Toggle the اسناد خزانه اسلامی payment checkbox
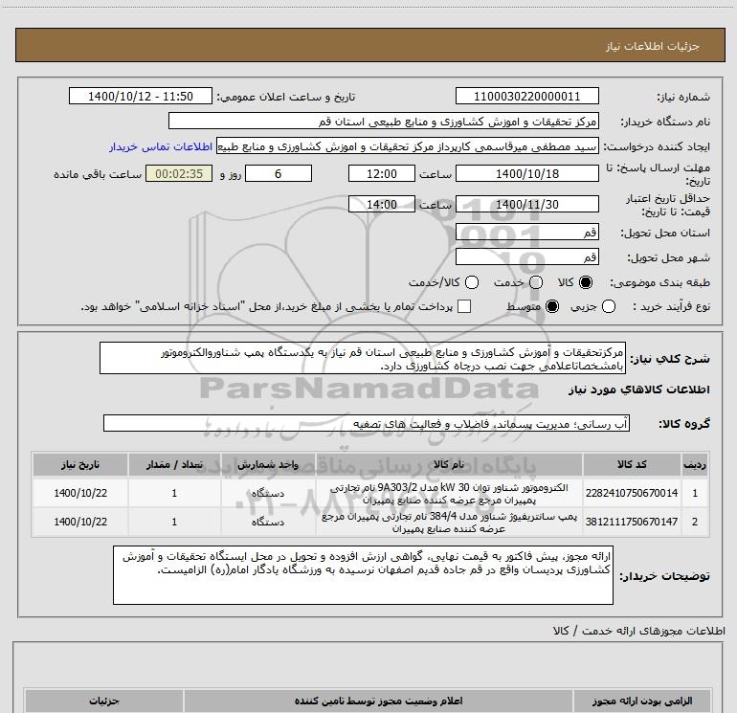This screenshot has height=713, width=737. click(x=464, y=307)
